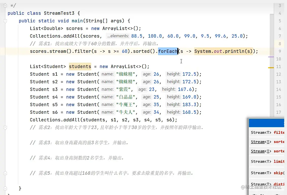The width and height of the screenshot is (287, 195).
Task: Click List<Double> type on scores declaration
Action: [x=47, y=28]
